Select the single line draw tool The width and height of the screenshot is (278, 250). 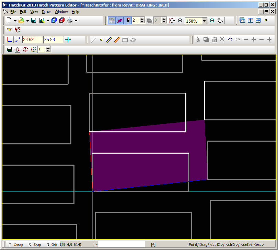coord(93,40)
